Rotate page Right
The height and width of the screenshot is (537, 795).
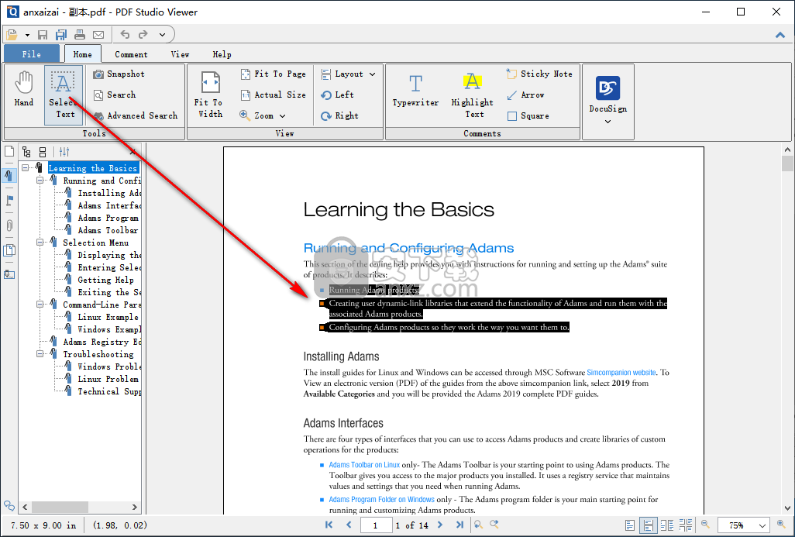tap(339, 115)
